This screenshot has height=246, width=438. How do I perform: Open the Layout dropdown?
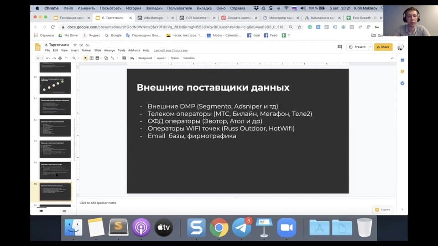(x=162, y=58)
